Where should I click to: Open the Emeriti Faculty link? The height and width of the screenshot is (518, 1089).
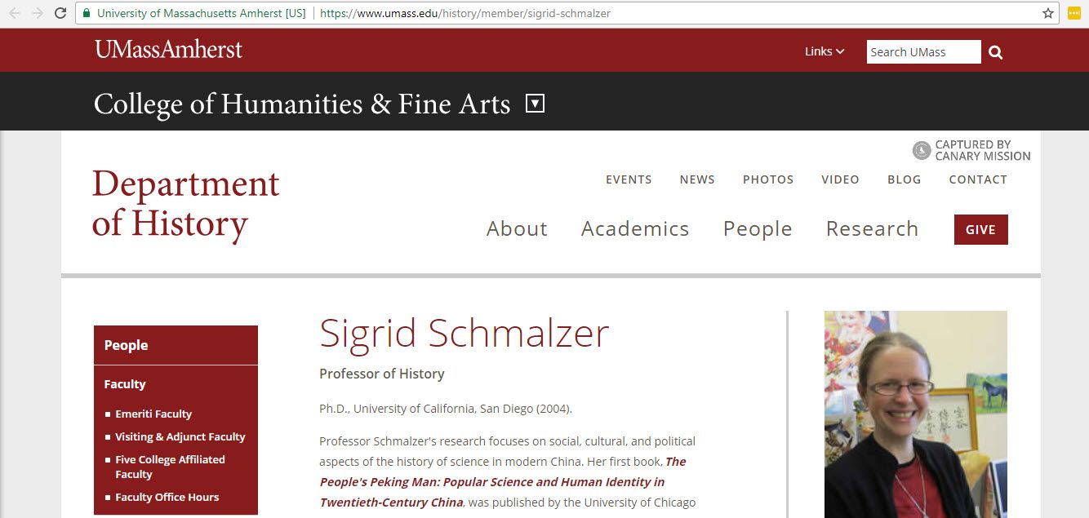(153, 414)
